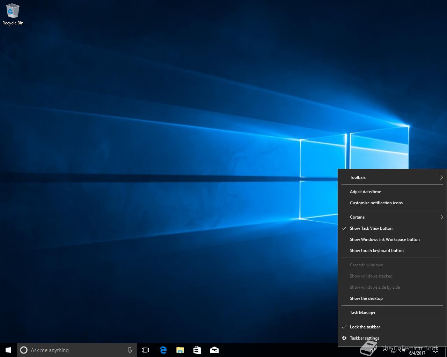Open the Store app on taskbar
The height and width of the screenshot is (357, 447).
[197, 350]
